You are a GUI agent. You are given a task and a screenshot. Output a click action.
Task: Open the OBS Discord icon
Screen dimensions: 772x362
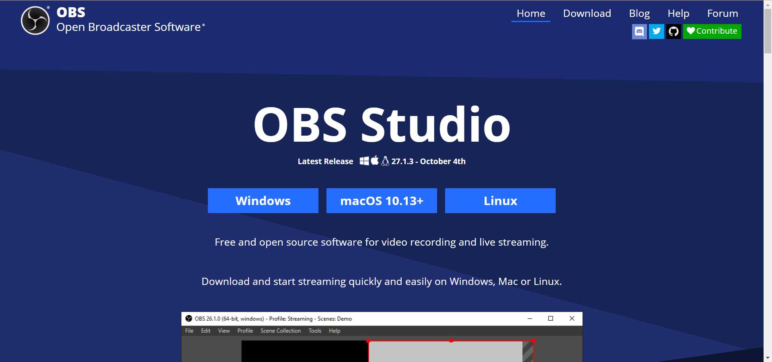639,31
